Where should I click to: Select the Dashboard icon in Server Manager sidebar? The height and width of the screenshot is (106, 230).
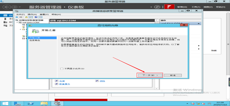coord(5,15)
